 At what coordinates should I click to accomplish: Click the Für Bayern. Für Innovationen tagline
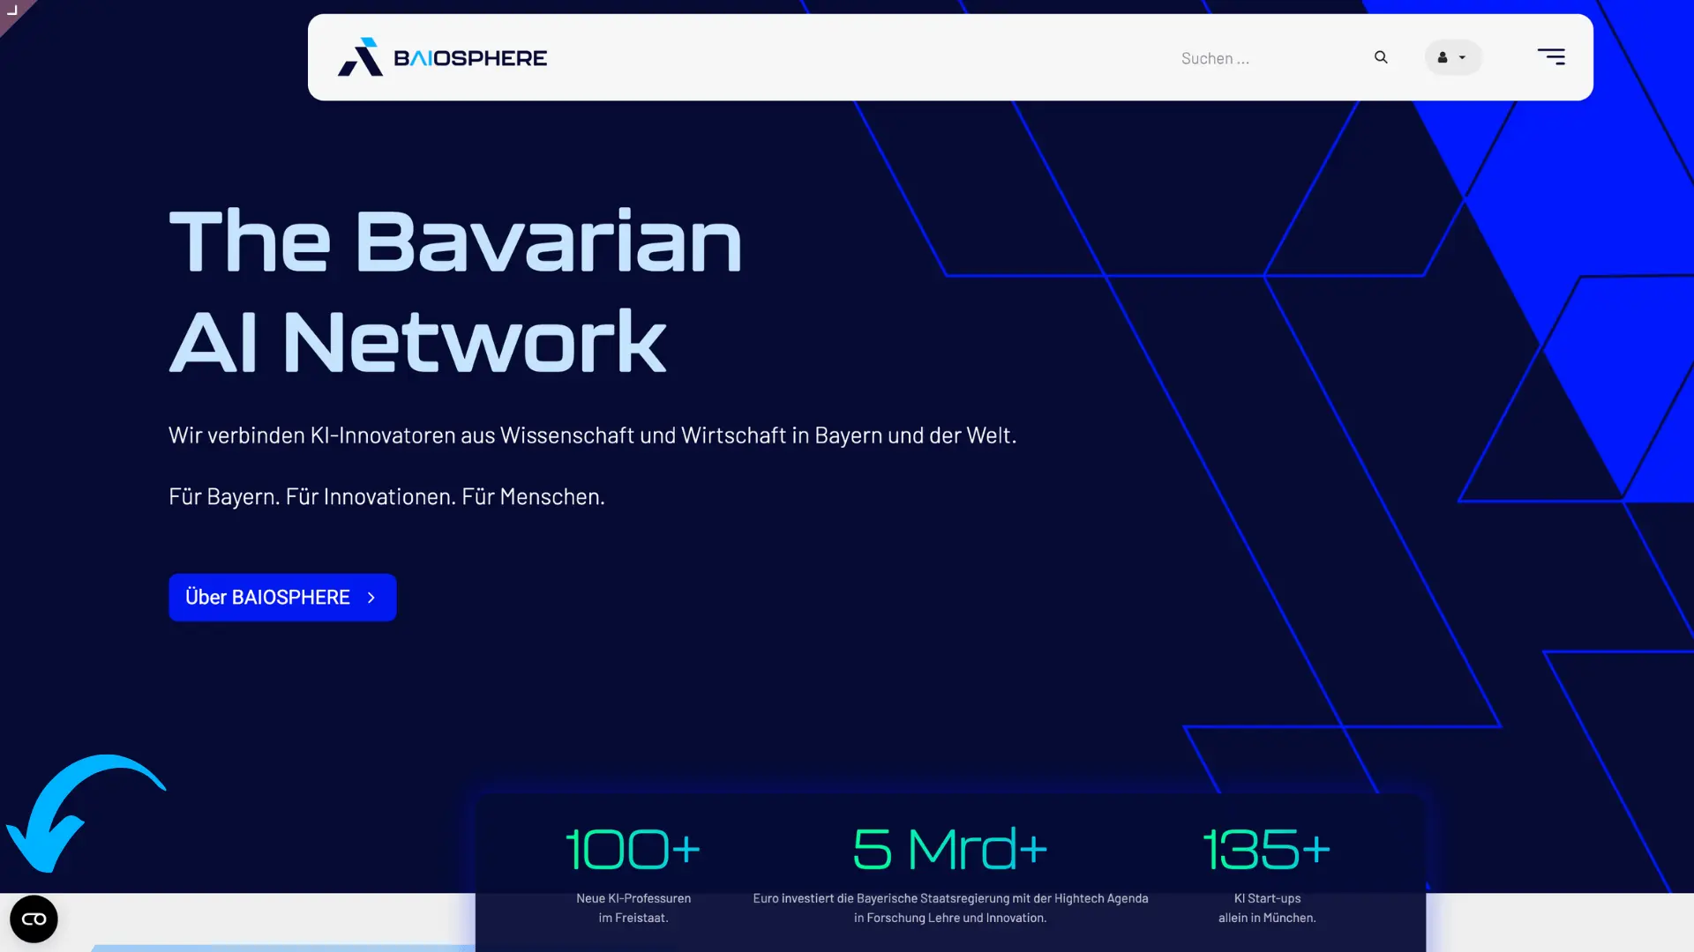pos(386,496)
